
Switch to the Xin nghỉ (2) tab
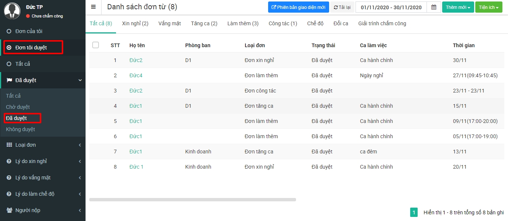coord(135,23)
